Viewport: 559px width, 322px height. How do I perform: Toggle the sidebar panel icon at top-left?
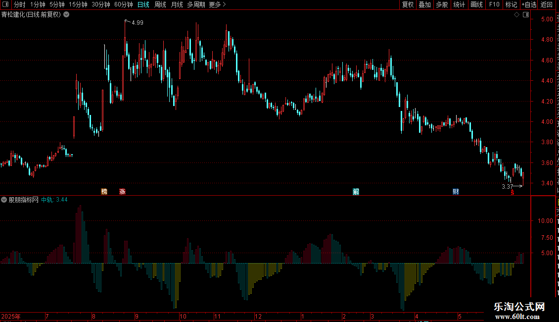coord(5,4)
